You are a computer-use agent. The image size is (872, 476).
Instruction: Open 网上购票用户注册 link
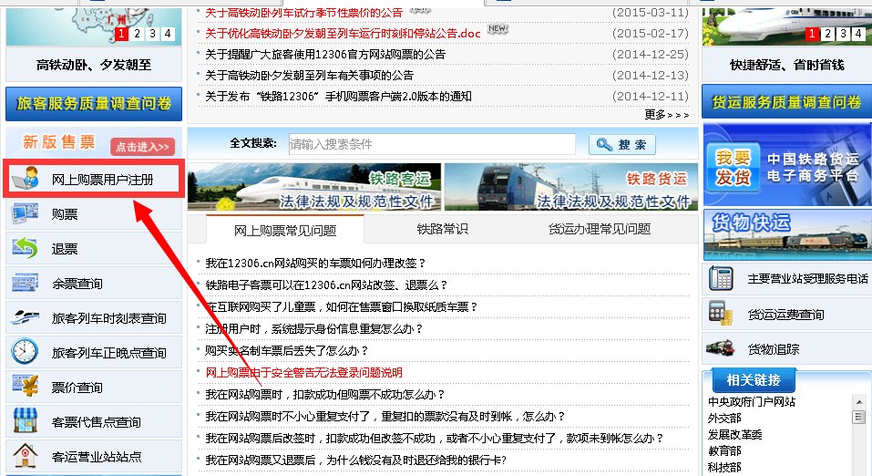tap(102, 180)
